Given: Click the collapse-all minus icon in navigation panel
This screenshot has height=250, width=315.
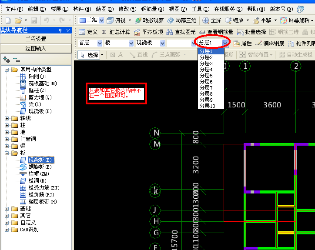Looking at the screenshot, I should click(17, 60).
